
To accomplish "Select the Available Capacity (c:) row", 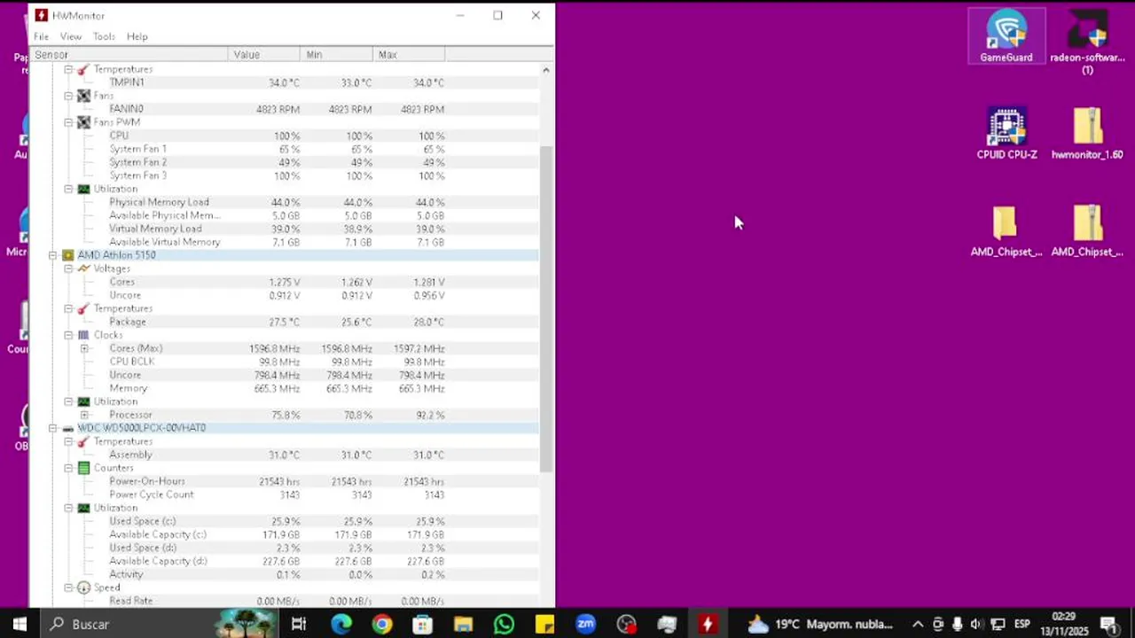I will click(x=284, y=534).
